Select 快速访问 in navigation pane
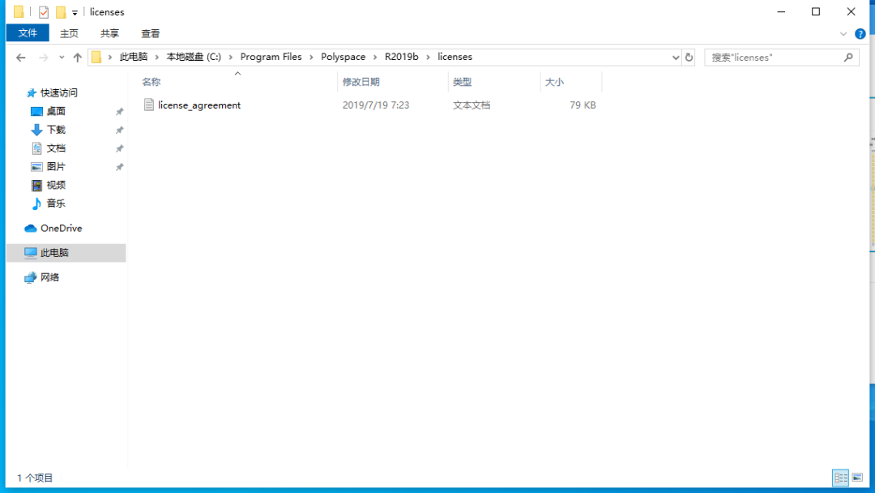 pos(58,92)
